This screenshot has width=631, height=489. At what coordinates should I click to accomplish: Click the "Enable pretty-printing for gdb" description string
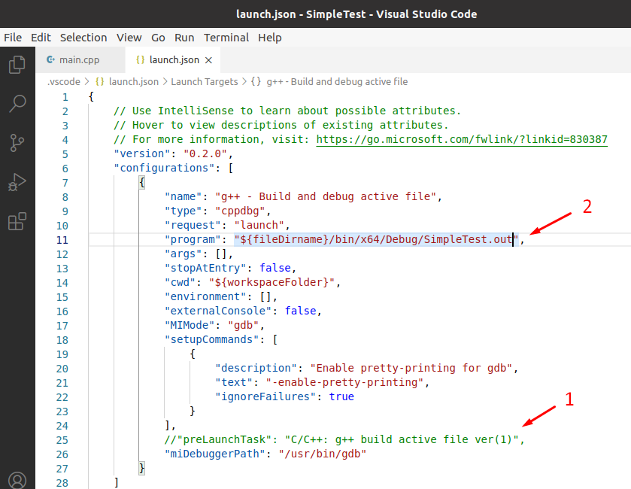pos(411,369)
